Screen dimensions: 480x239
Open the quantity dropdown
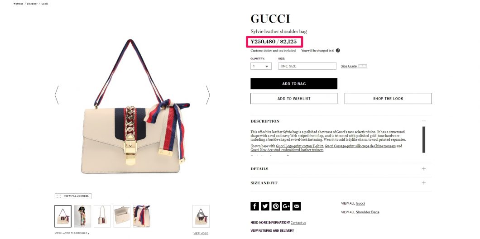pyautogui.click(x=261, y=66)
